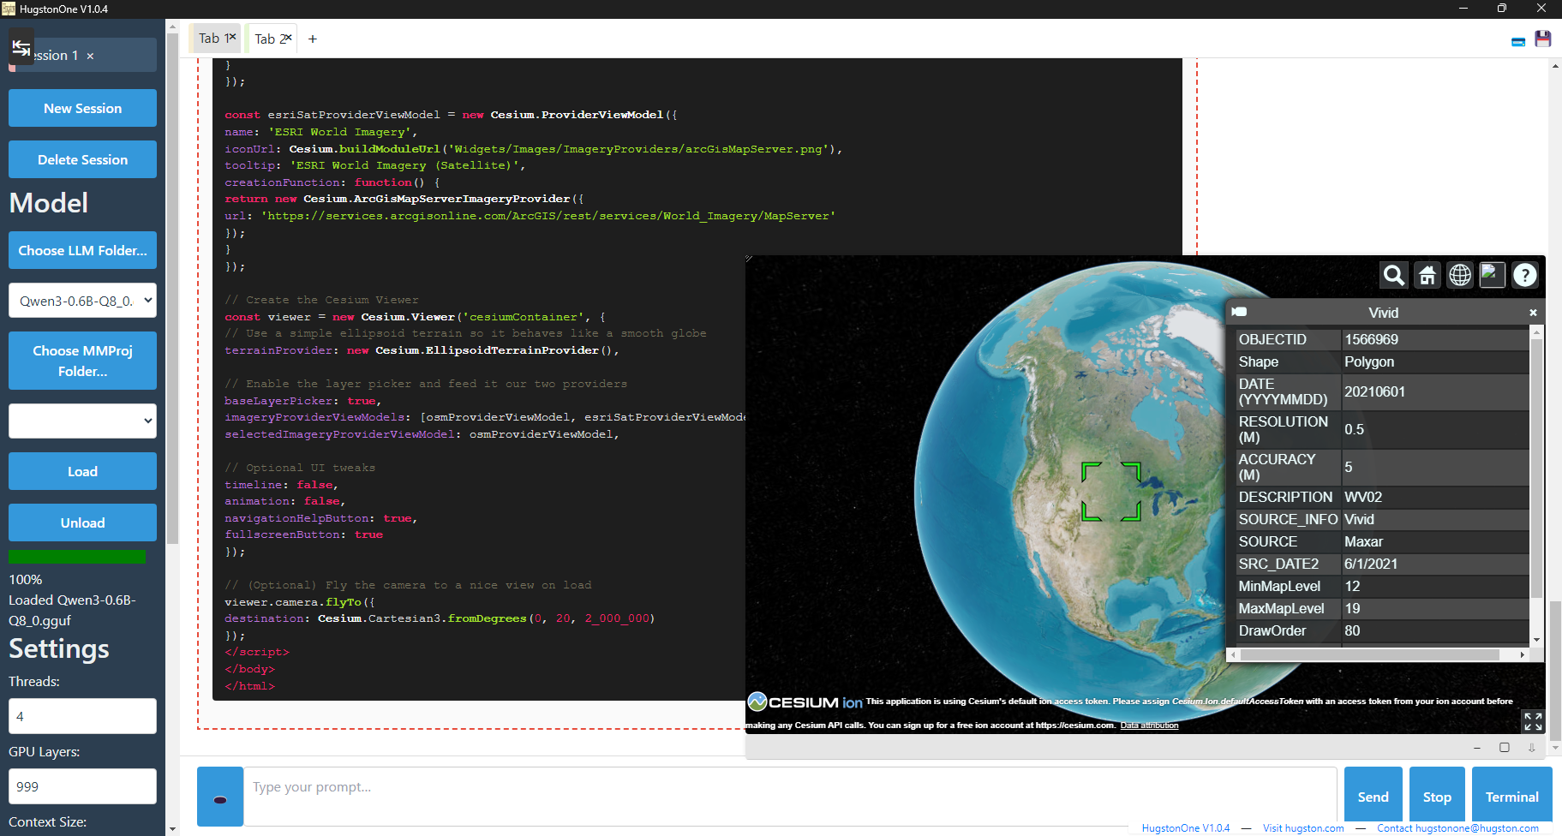1562x836 pixels.
Task: Create a New Session
Action: [x=82, y=108]
